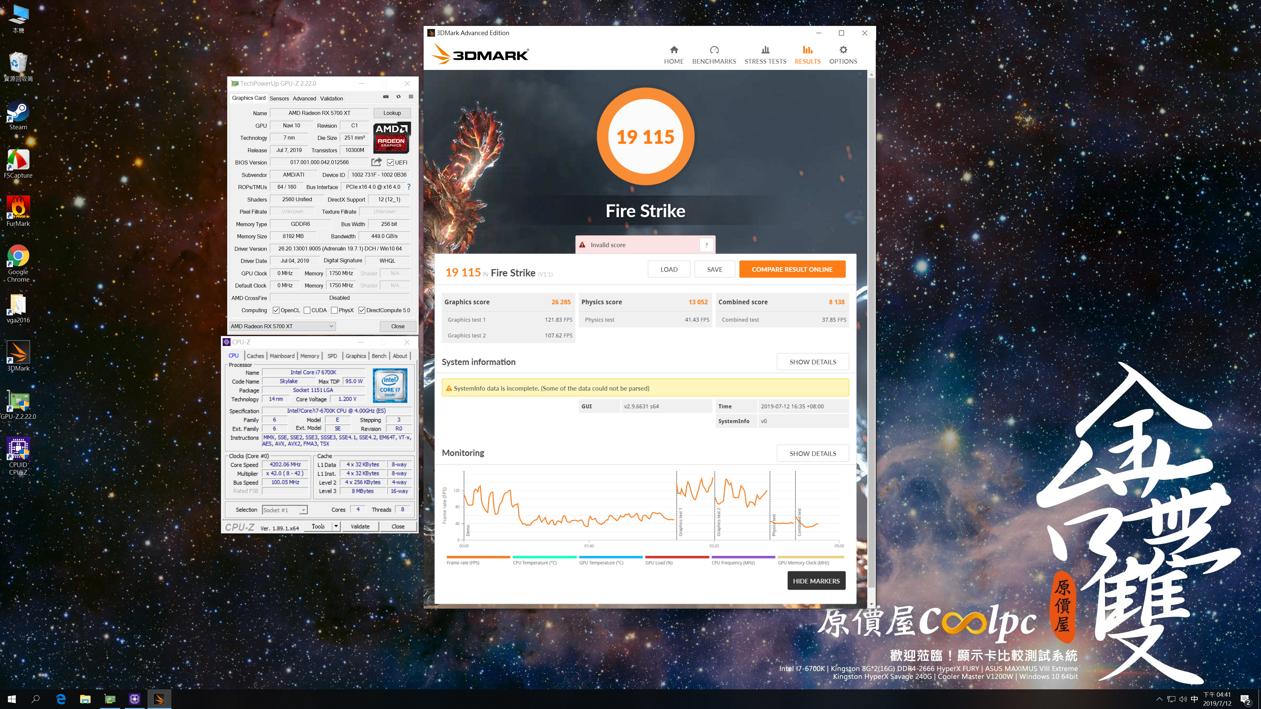Click the CPU-Z Tools button
The image size is (1261, 709).
coord(318,526)
